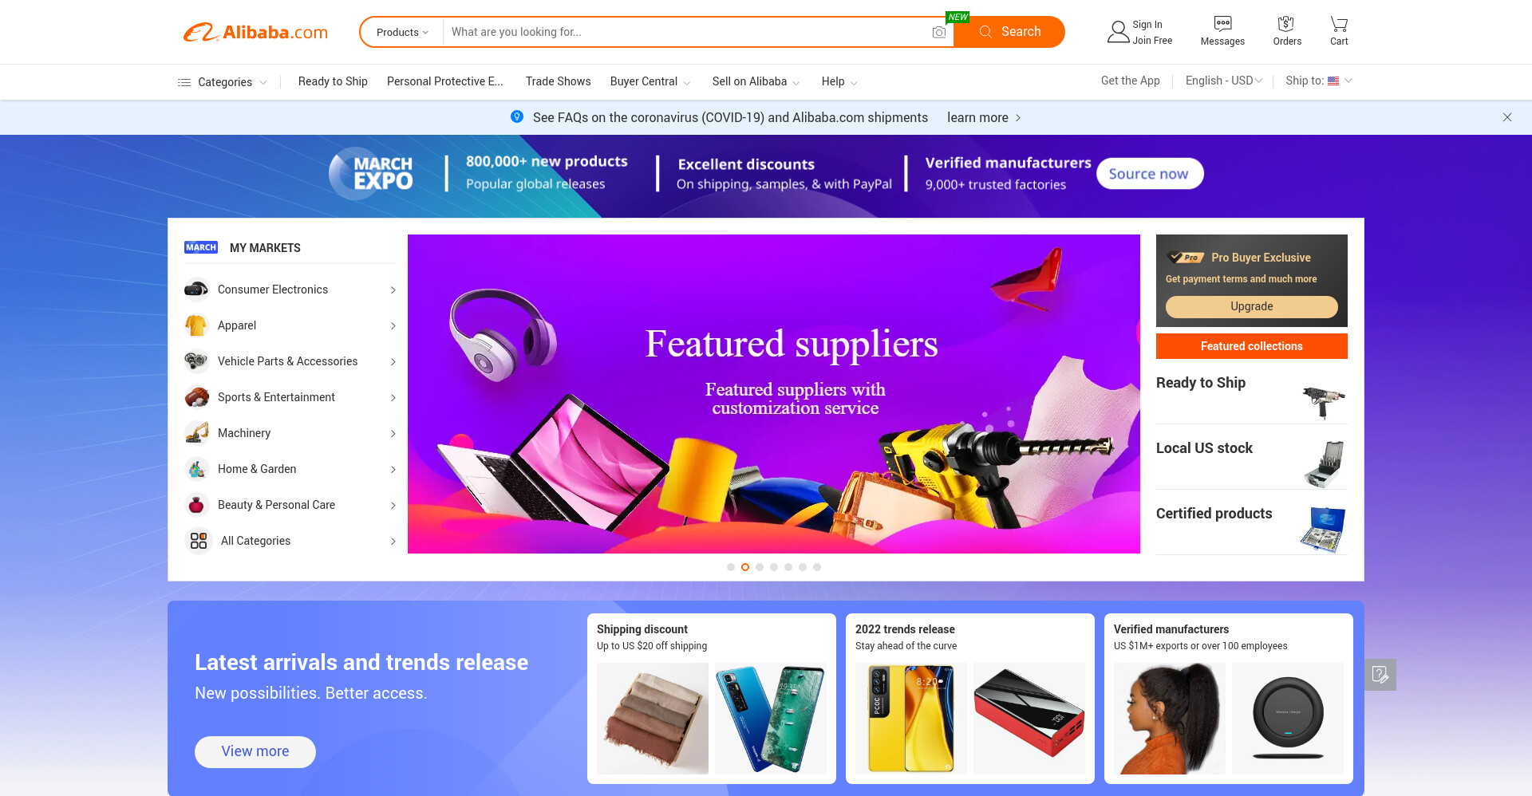Open the power bank product thumbnail
This screenshot has width=1532, height=796.
click(x=1029, y=718)
